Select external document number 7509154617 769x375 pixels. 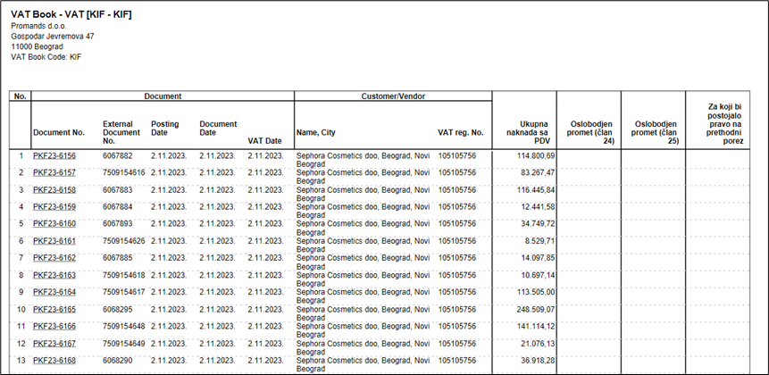tap(123, 292)
